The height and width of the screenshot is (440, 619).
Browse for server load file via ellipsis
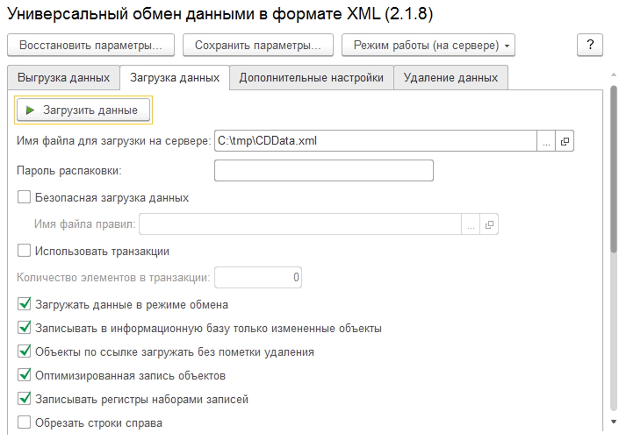pyautogui.click(x=546, y=141)
